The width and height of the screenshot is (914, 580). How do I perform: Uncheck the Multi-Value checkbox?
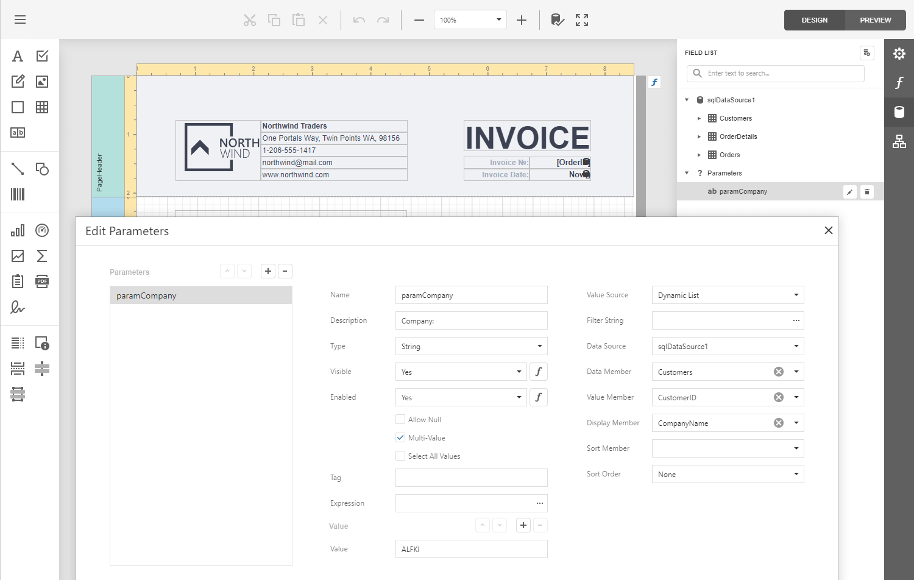click(x=400, y=437)
